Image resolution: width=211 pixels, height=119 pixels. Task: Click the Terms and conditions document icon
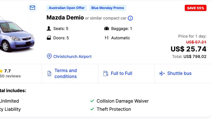49,73
